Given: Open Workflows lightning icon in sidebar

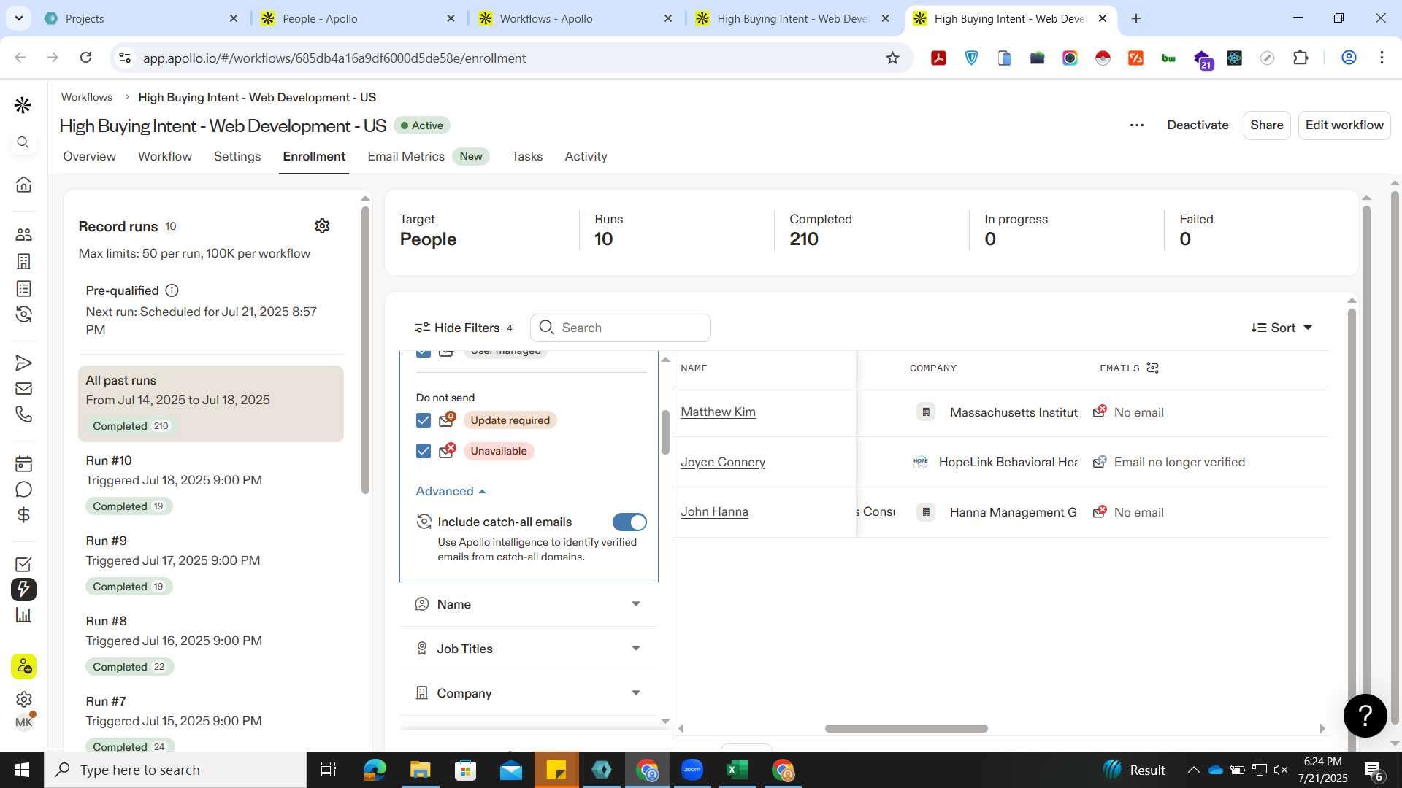Looking at the screenshot, I should 23,589.
